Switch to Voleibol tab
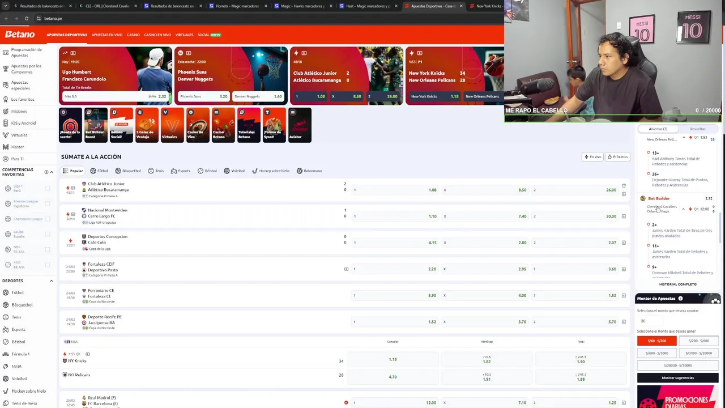 [x=234, y=171]
